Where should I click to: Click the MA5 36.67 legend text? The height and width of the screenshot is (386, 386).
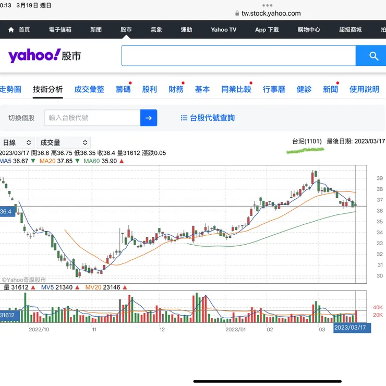(x=14, y=161)
